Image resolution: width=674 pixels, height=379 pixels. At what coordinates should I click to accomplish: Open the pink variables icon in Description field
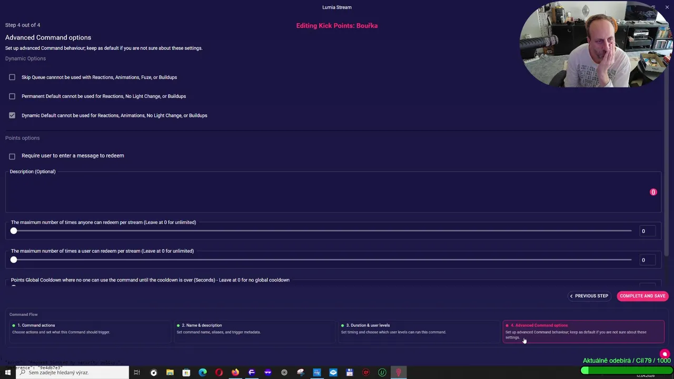[x=653, y=192]
